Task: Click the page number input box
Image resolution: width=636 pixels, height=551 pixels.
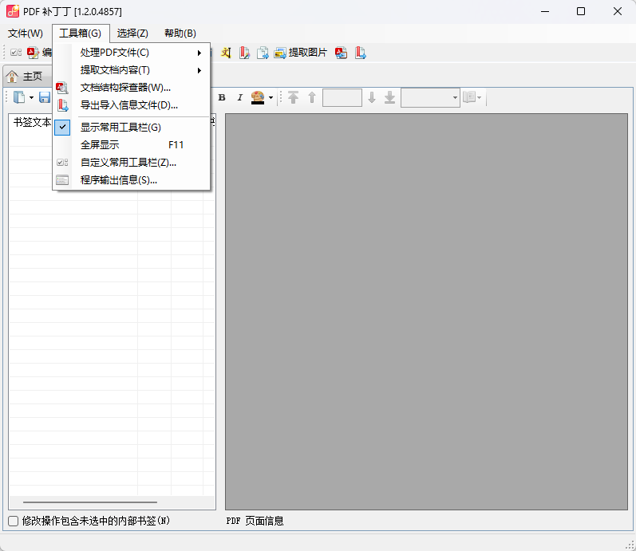Action: click(x=342, y=98)
